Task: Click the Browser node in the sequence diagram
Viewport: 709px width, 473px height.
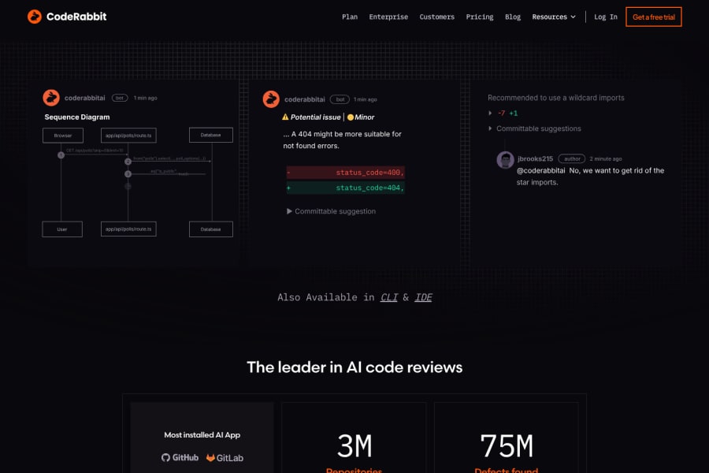Action: (x=62, y=135)
